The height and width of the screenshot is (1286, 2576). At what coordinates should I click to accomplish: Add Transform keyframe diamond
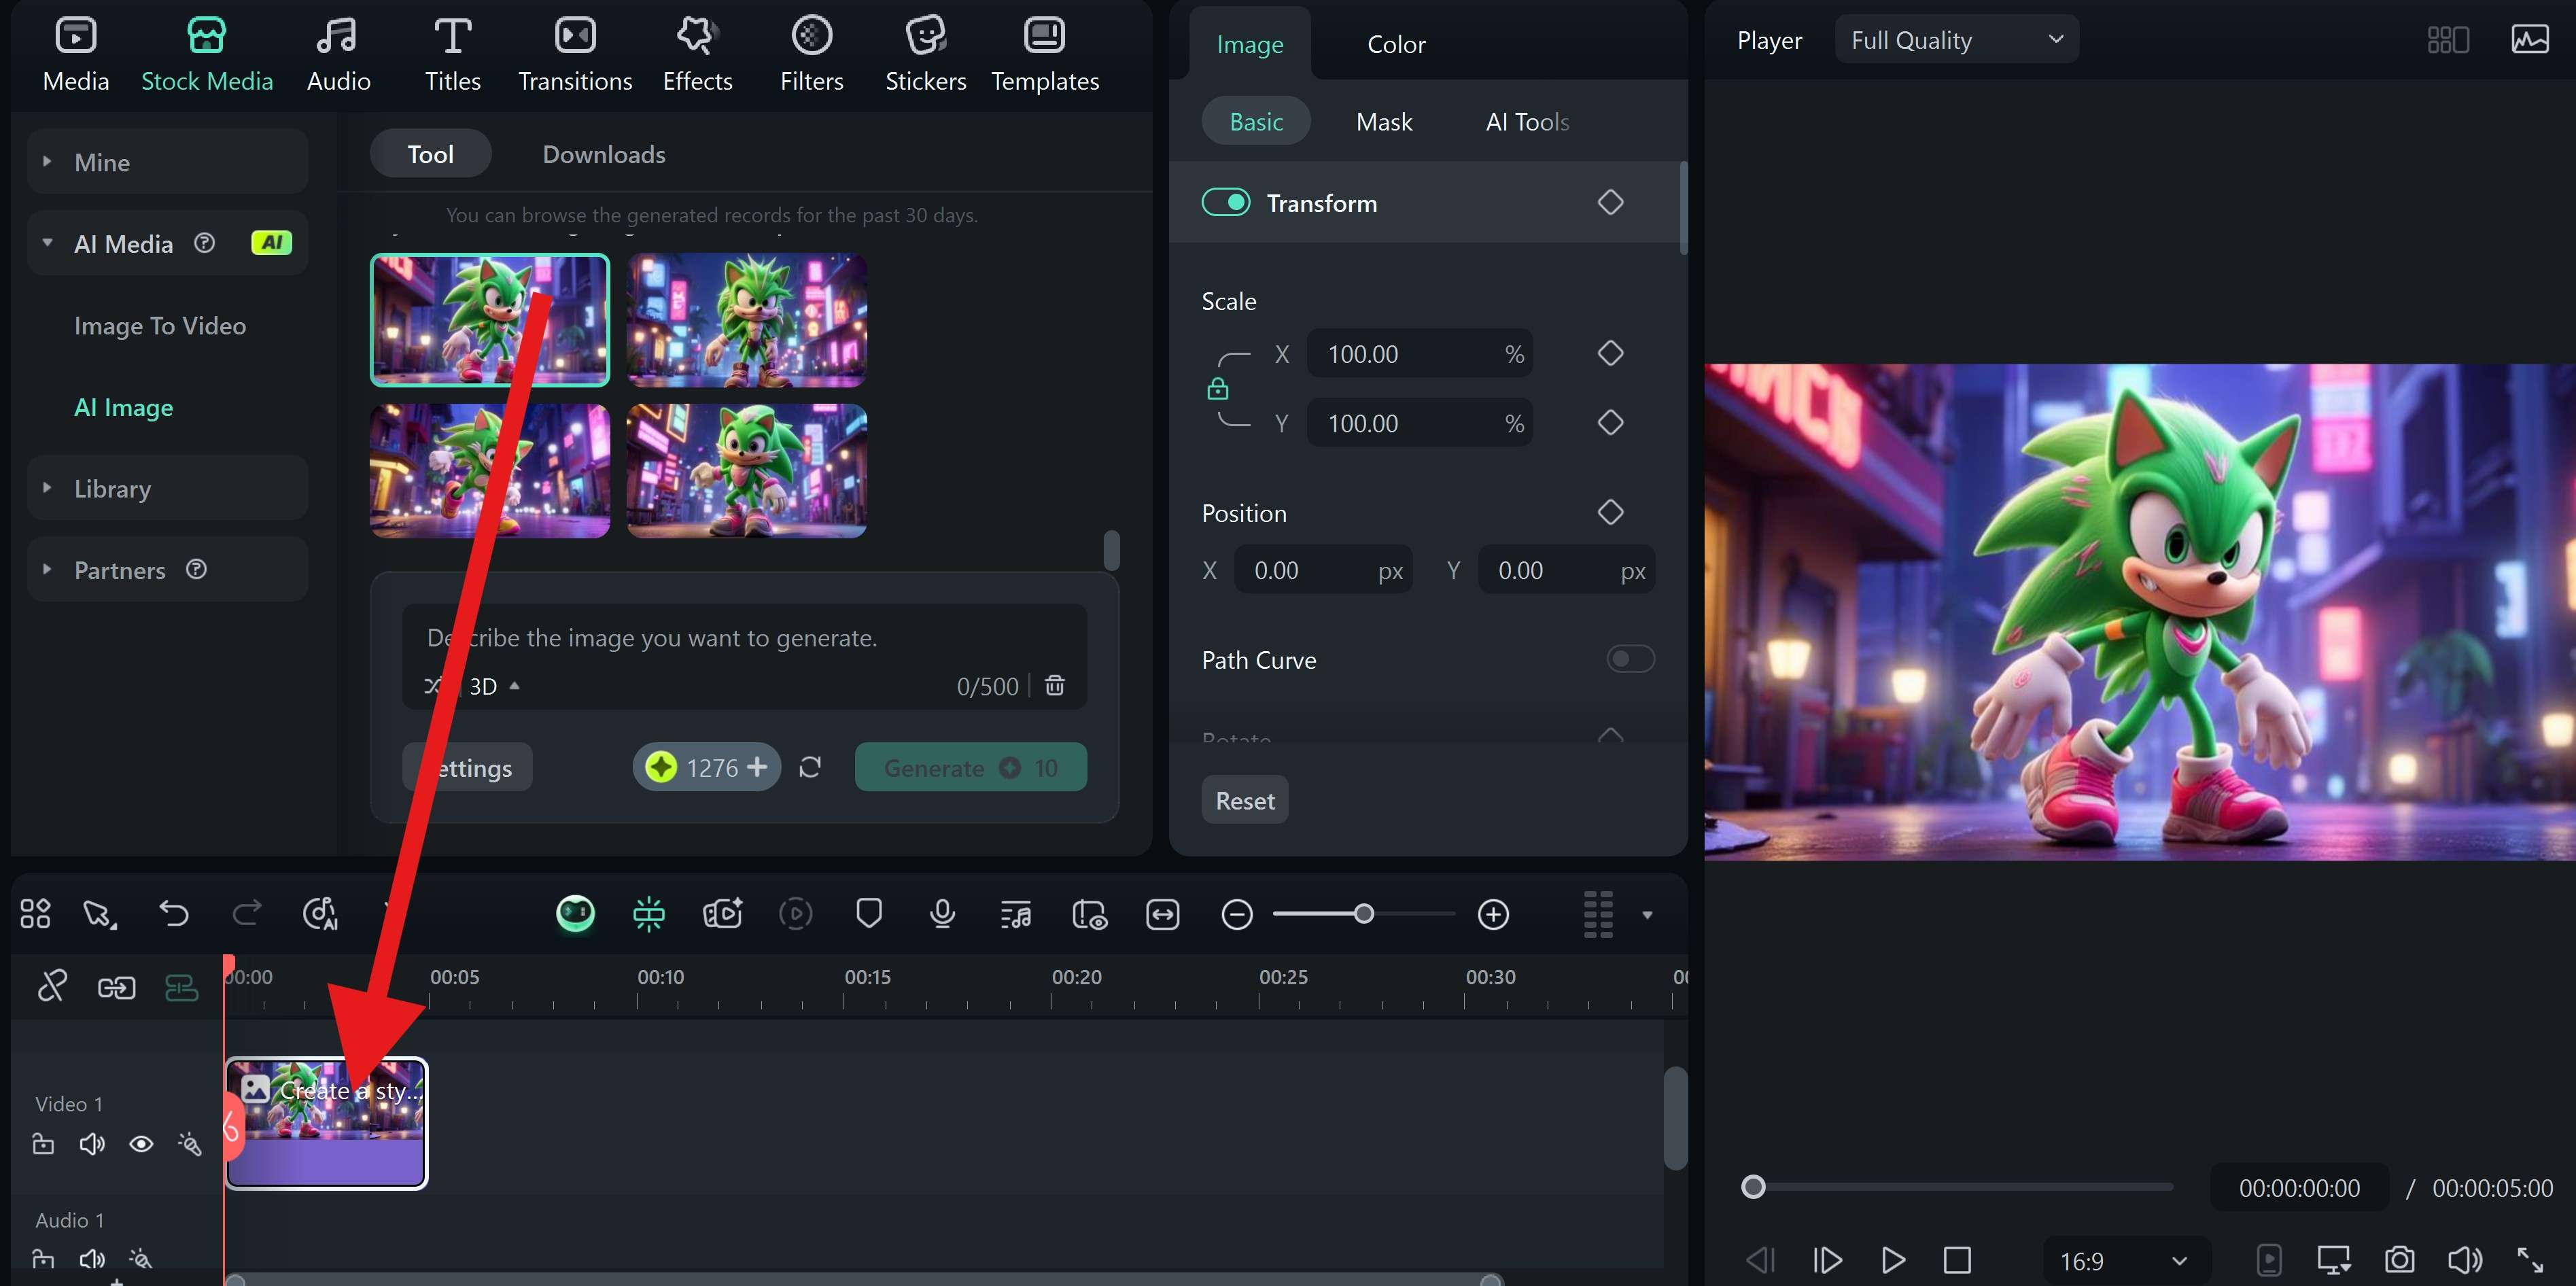point(1610,202)
